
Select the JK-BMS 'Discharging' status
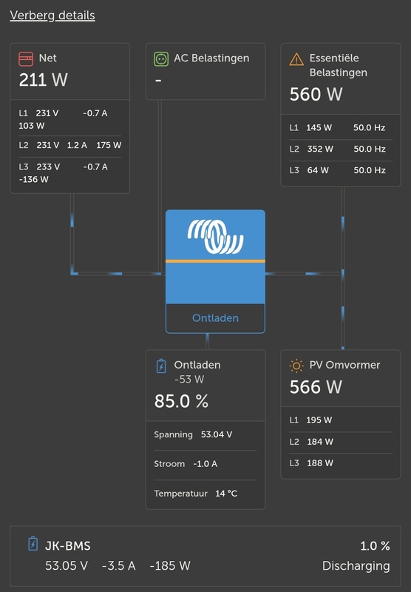point(356,566)
